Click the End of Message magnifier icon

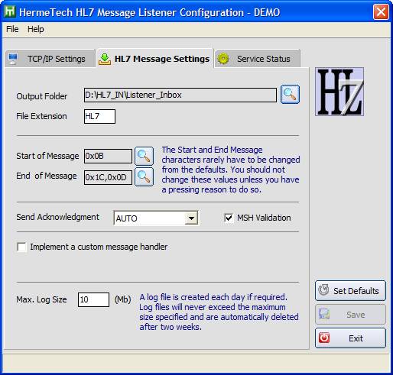click(144, 176)
